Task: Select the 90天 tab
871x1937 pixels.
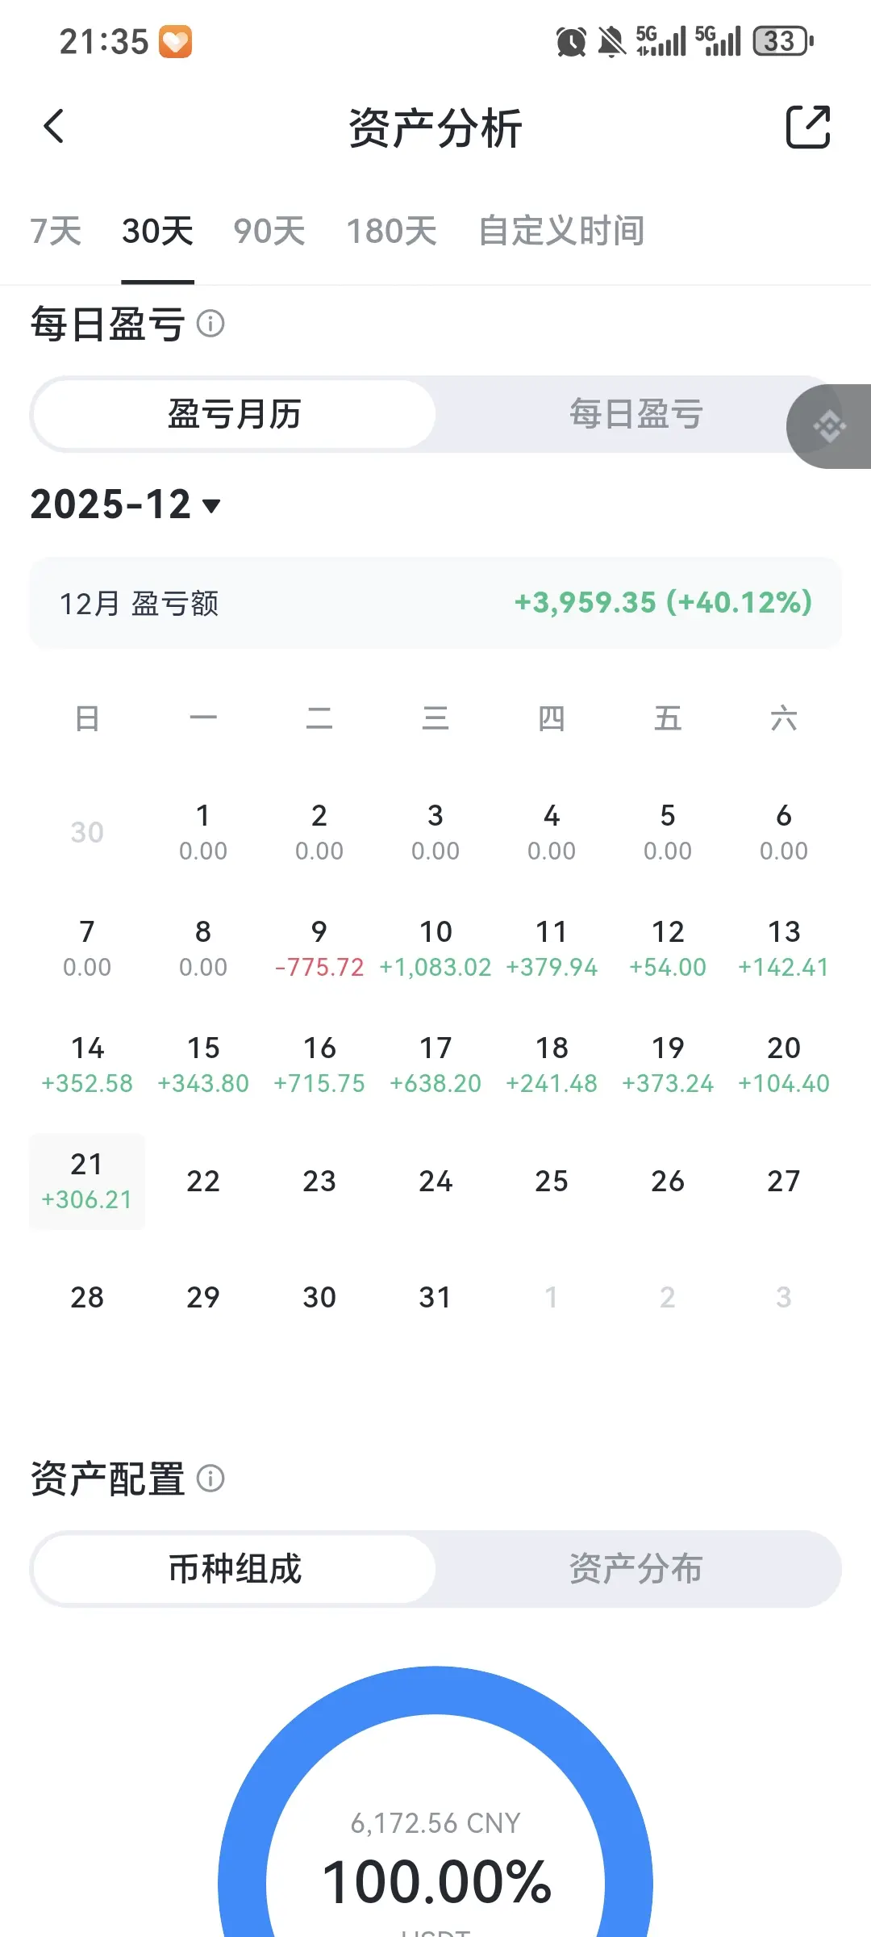Action: click(x=269, y=232)
